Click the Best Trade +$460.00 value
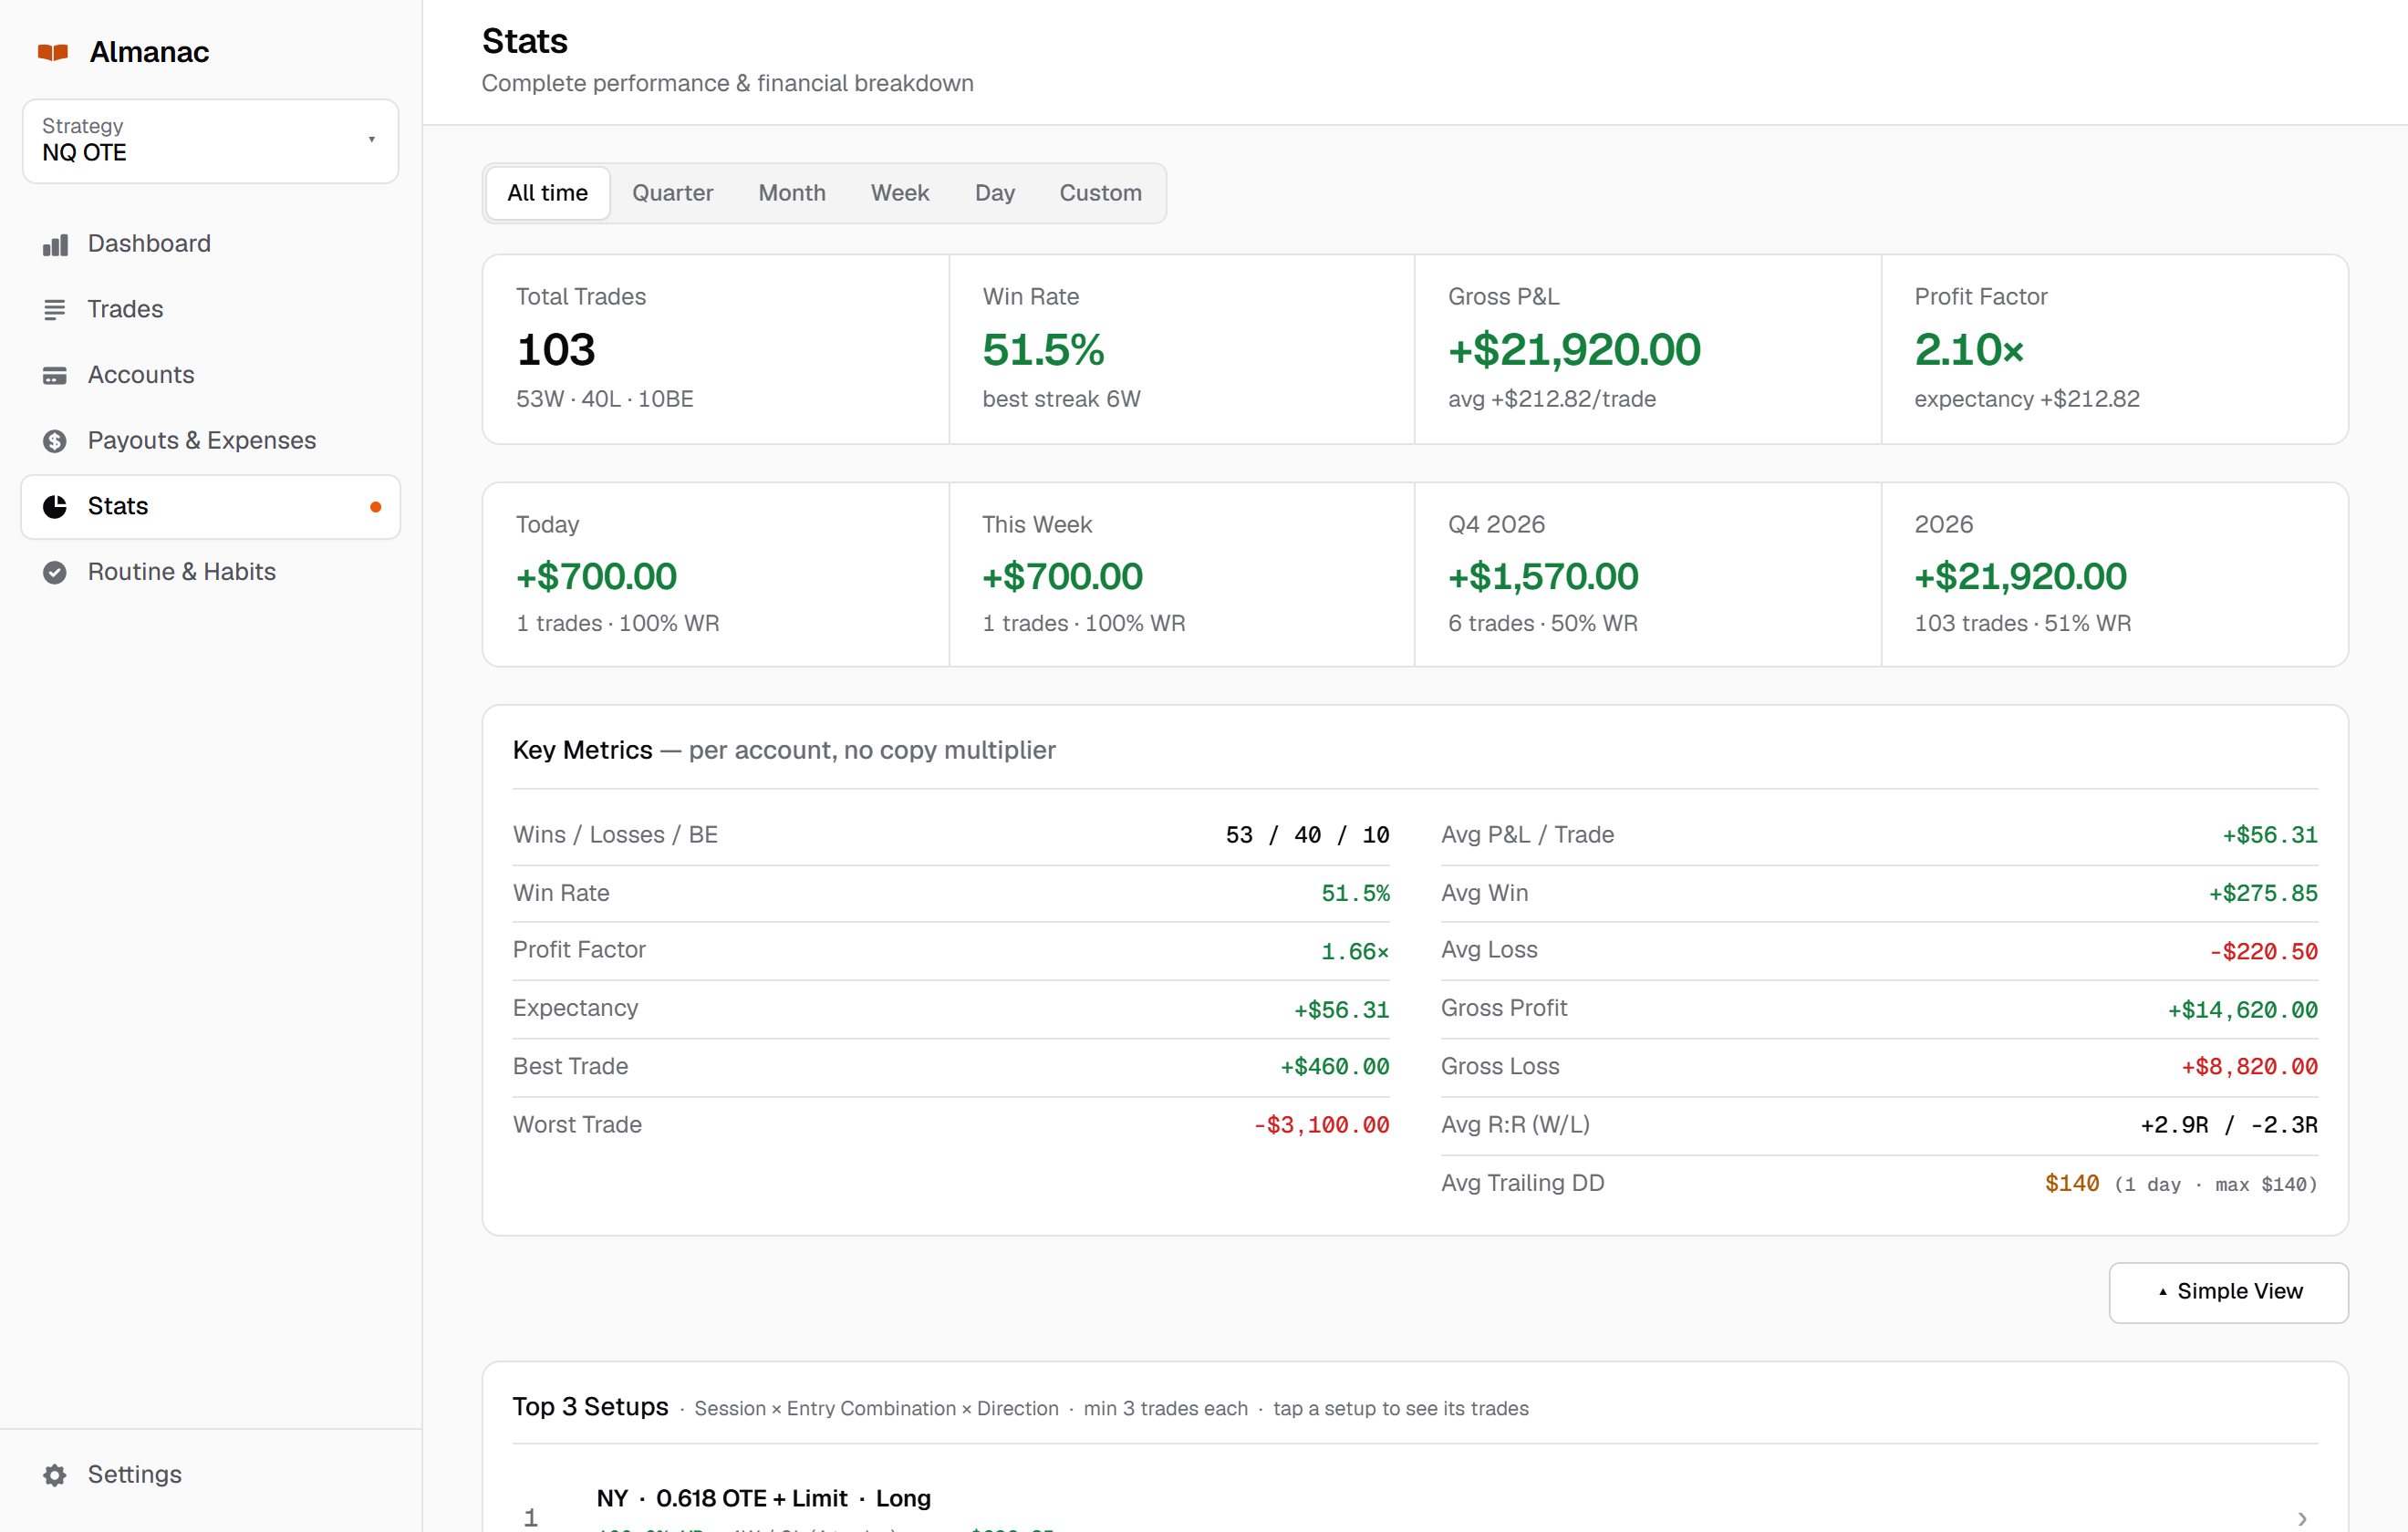 1335,1067
